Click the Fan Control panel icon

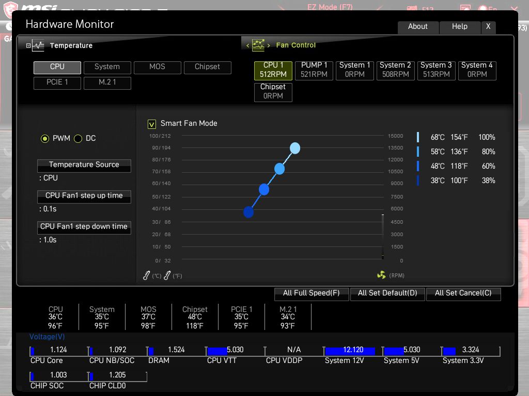pyautogui.click(x=258, y=45)
